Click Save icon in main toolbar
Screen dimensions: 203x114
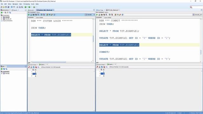pyautogui.click(x=6, y=7)
